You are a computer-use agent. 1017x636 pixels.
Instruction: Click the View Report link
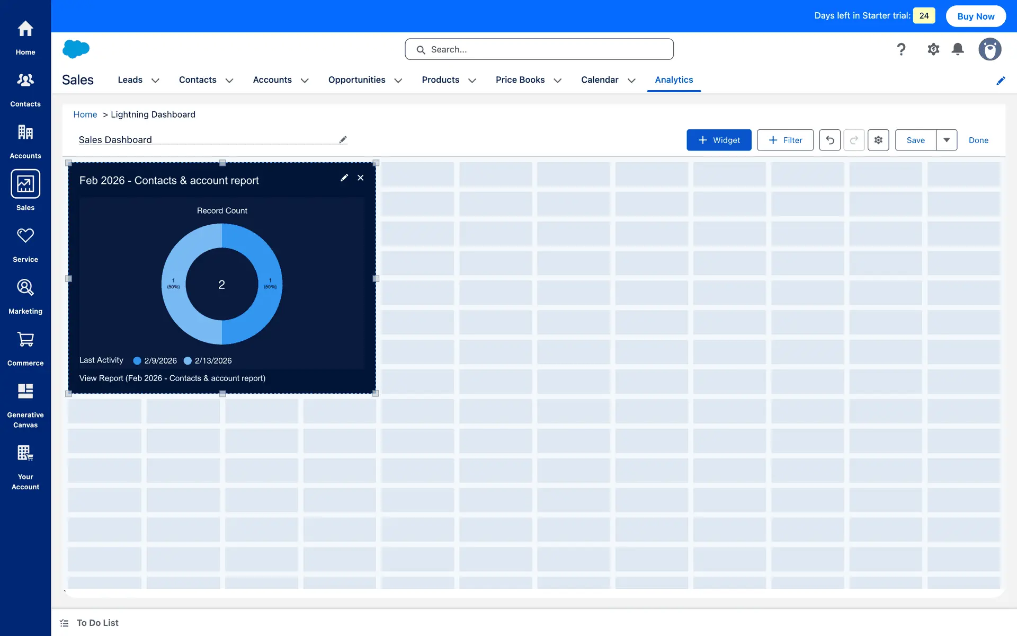pos(172,378)
